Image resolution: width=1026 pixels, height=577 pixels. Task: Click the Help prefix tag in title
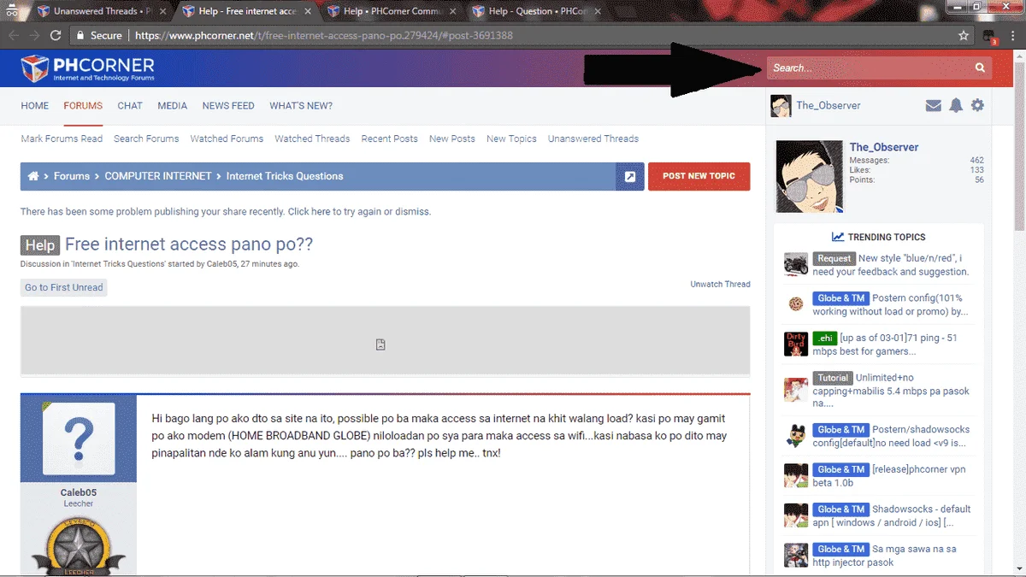coord(40,245)
